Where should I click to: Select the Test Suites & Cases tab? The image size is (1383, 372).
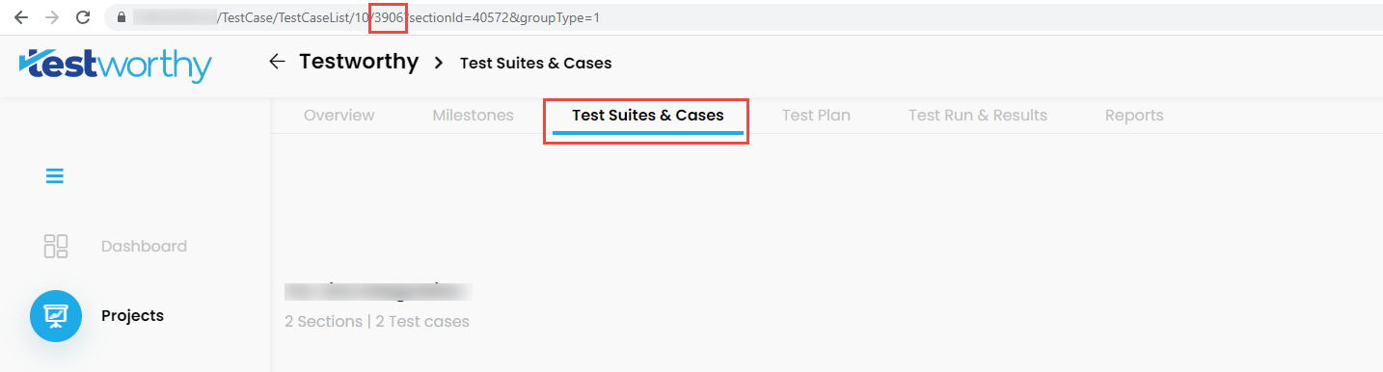(x=647, y=116)
